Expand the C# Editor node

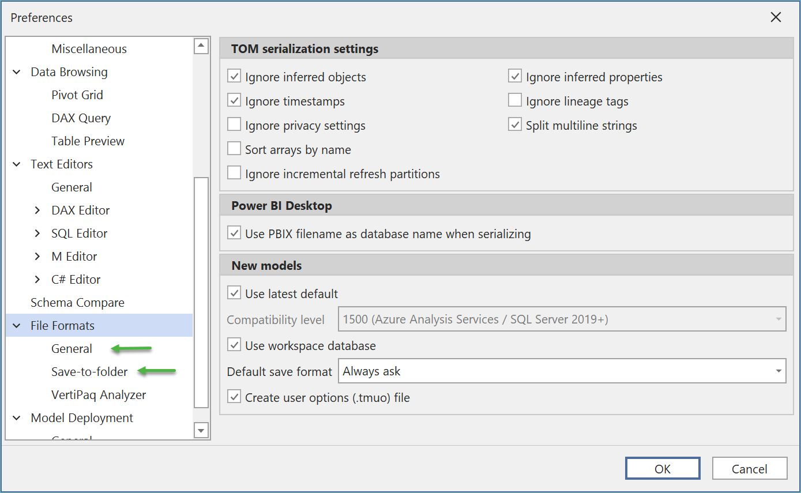click(x=37, y=279)
